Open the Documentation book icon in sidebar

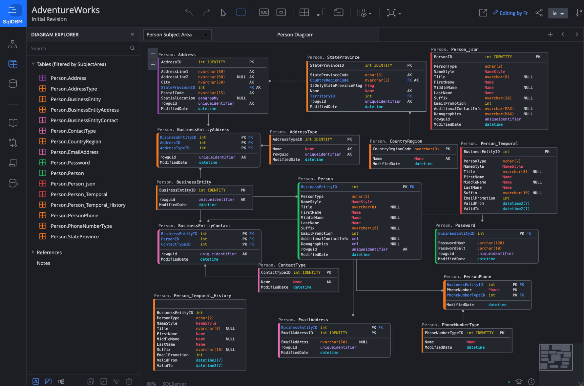[13, 123]
